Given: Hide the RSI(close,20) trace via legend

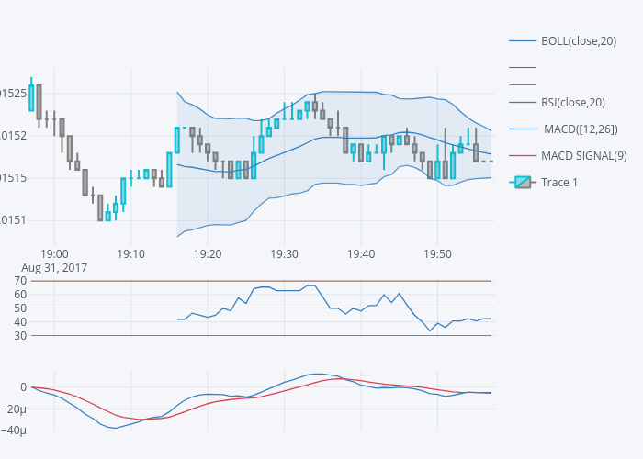Looking at the screenshot, I should click(x=571, y=102).
